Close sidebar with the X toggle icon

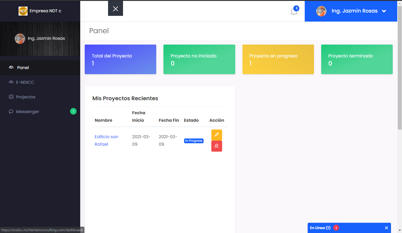(x=116, y=9)
